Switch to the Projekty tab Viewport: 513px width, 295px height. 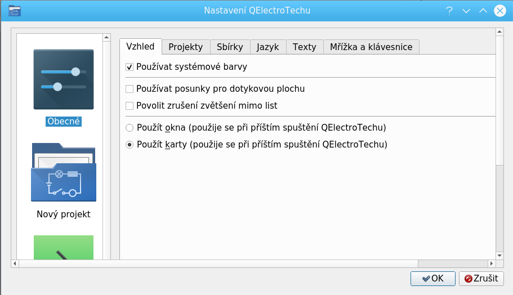[x=185, y=47]
